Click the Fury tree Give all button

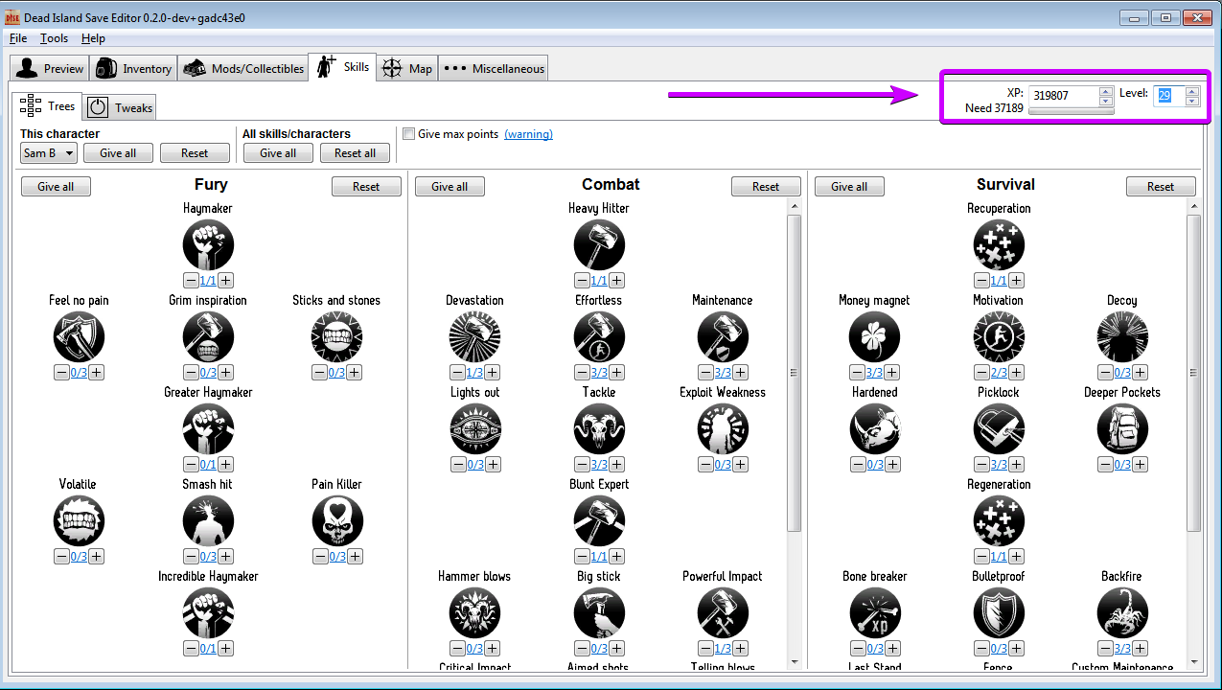click(x=56, y=187)
